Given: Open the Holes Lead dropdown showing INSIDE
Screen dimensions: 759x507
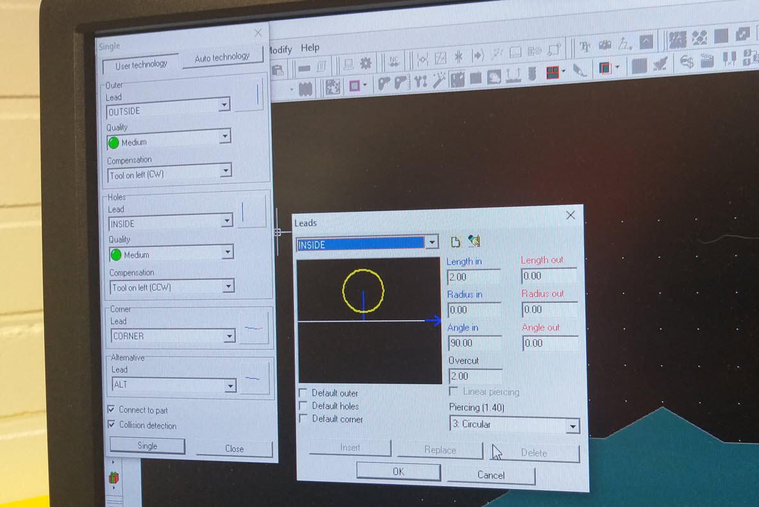Looking at the screenshot, I should pyautogui.click(x=171, y=222).
